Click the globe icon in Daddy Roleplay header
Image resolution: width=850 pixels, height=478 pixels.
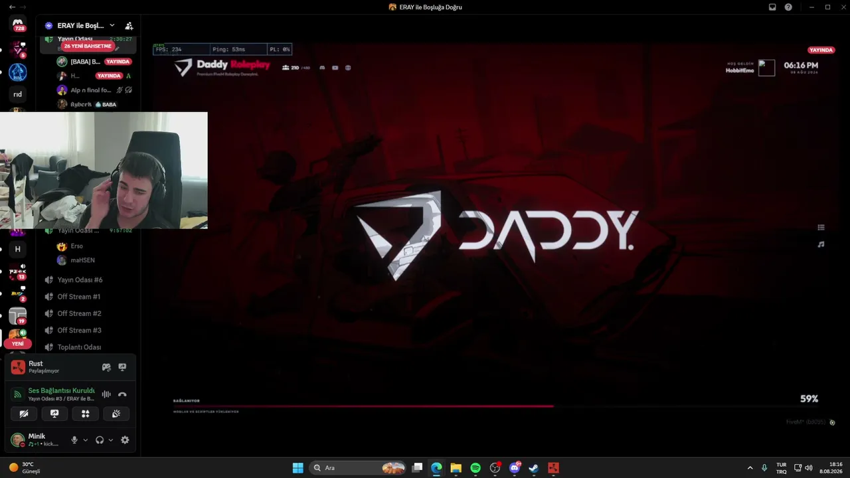coord(347,68)
